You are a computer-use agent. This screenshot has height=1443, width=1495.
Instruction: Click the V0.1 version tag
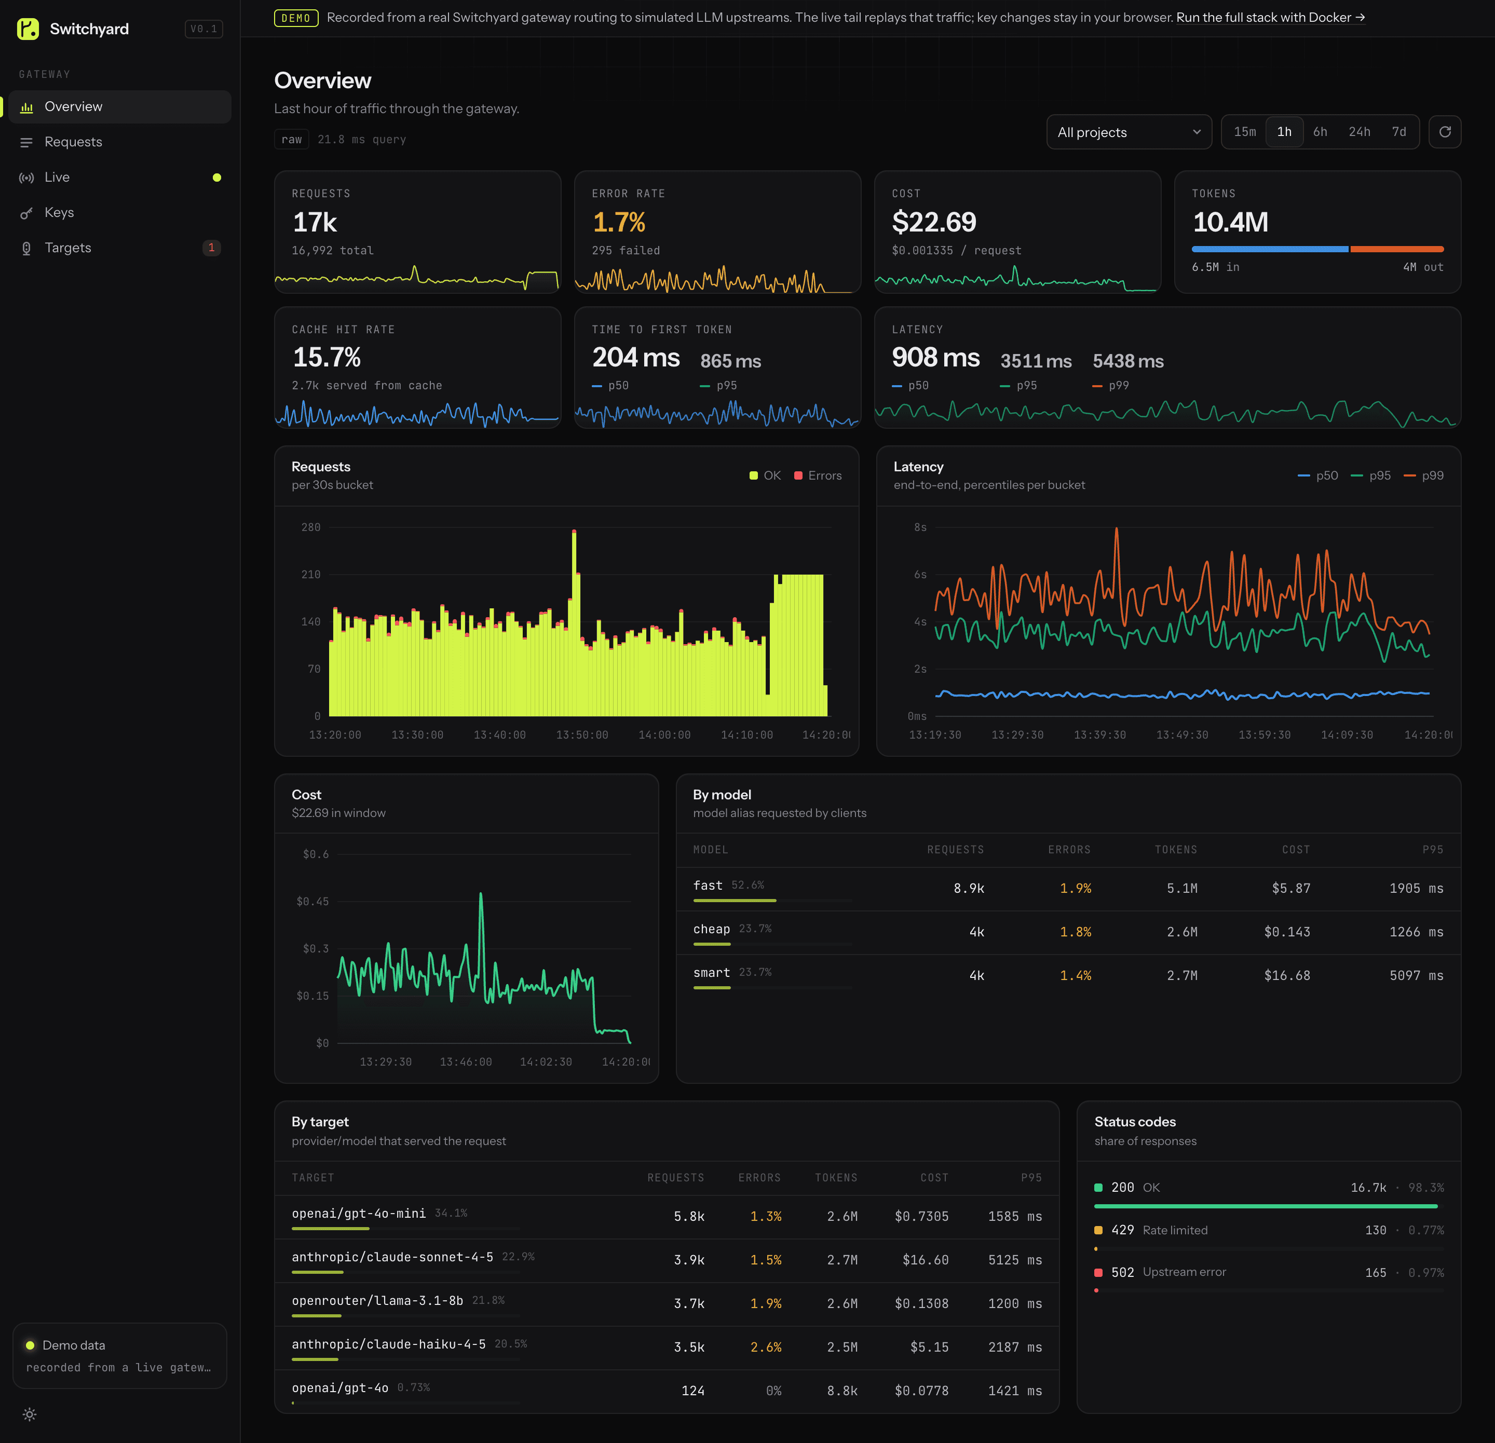point(203,29)
